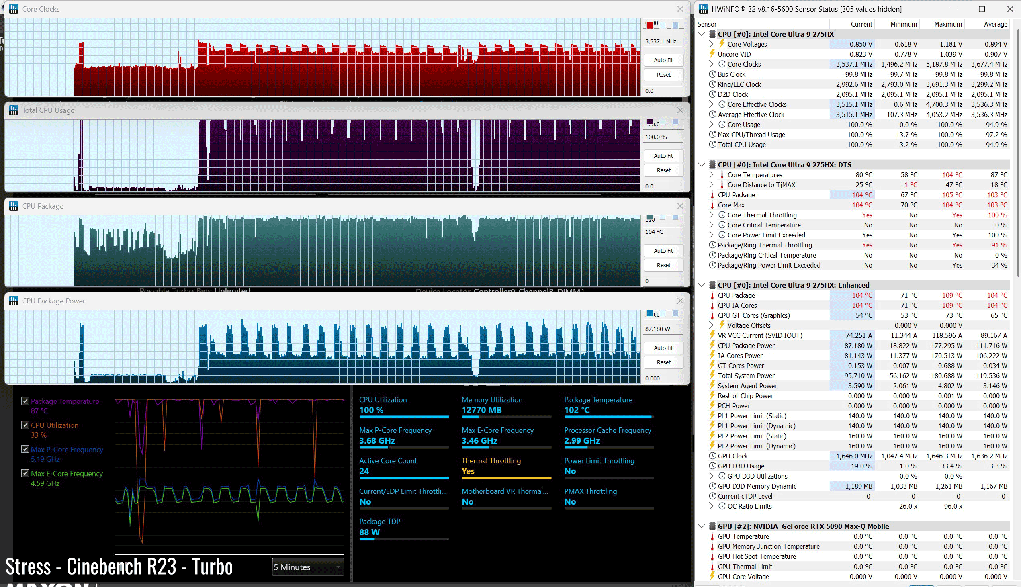The height and width of the screenshot is (587, 1021).
Task: Click the red graph color swatch in Core Clocks
Action: [x=650, y=25]
